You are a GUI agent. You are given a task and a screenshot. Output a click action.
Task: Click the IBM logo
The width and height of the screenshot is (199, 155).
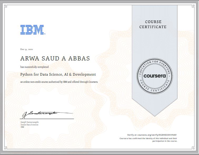tap(33, 30)
